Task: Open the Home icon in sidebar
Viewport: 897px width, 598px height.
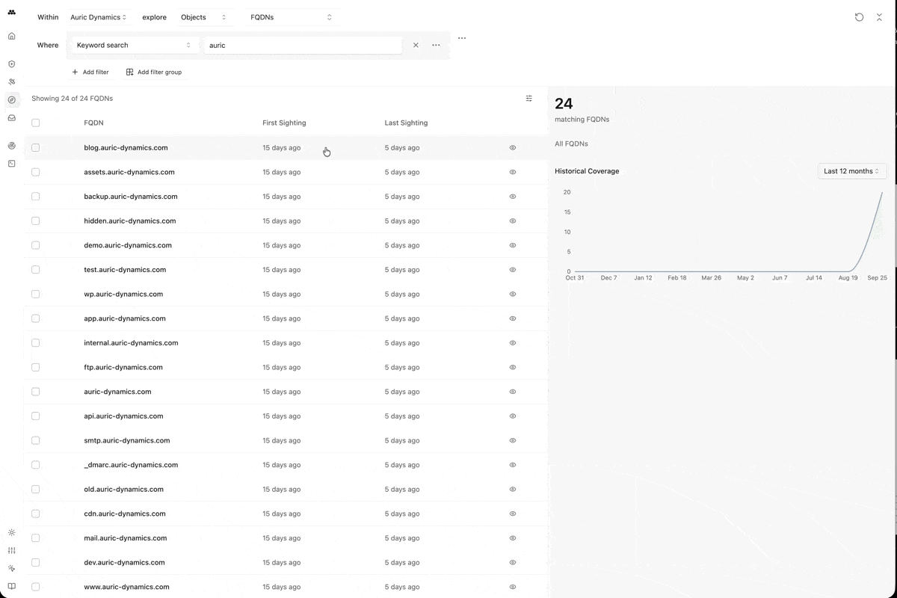Action: click(x=11, y=36)
